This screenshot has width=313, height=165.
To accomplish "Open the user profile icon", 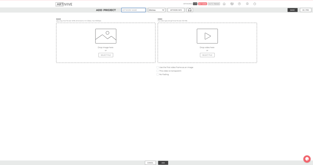I will [247, 4].
